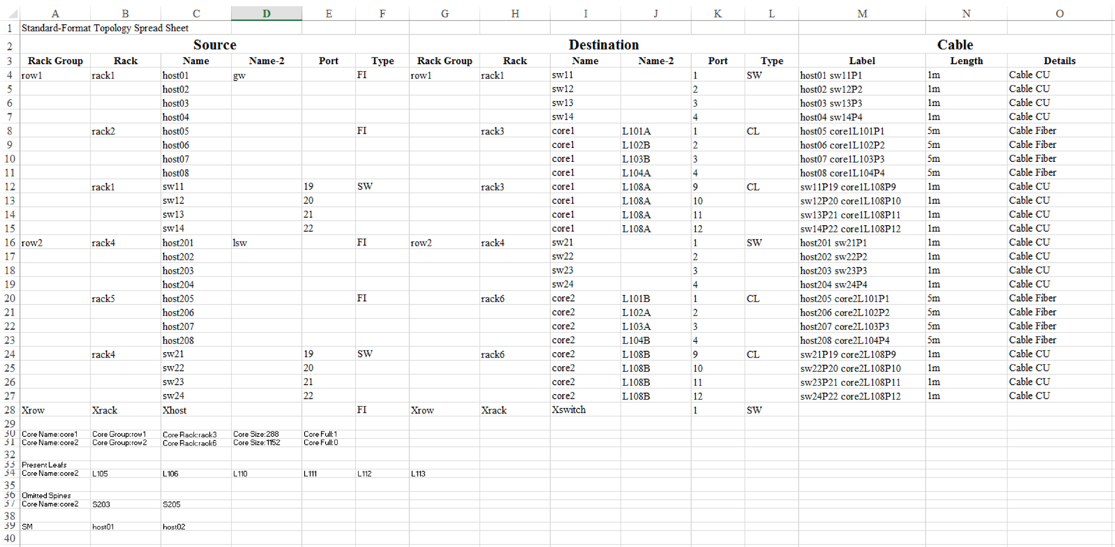This screenshot has width=1115, height=547.
Task: Select column O header
Action: coord(1059,14)
